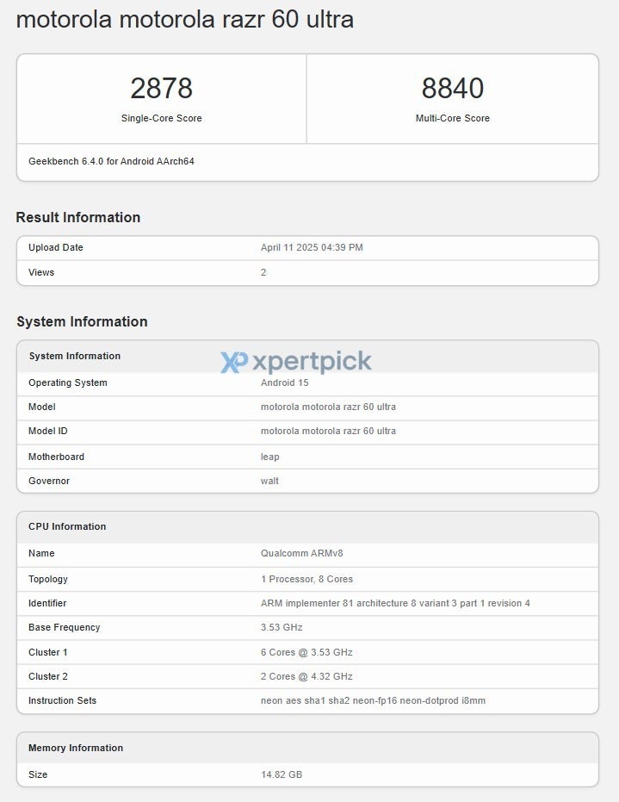Select the single-core score 2878
The image size is (619, 802).
[161, 88]
